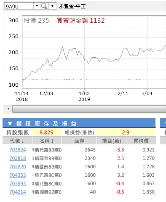The image size is (166, 202).
Task: Click the 買均價 column header
Action: [141, 141]
